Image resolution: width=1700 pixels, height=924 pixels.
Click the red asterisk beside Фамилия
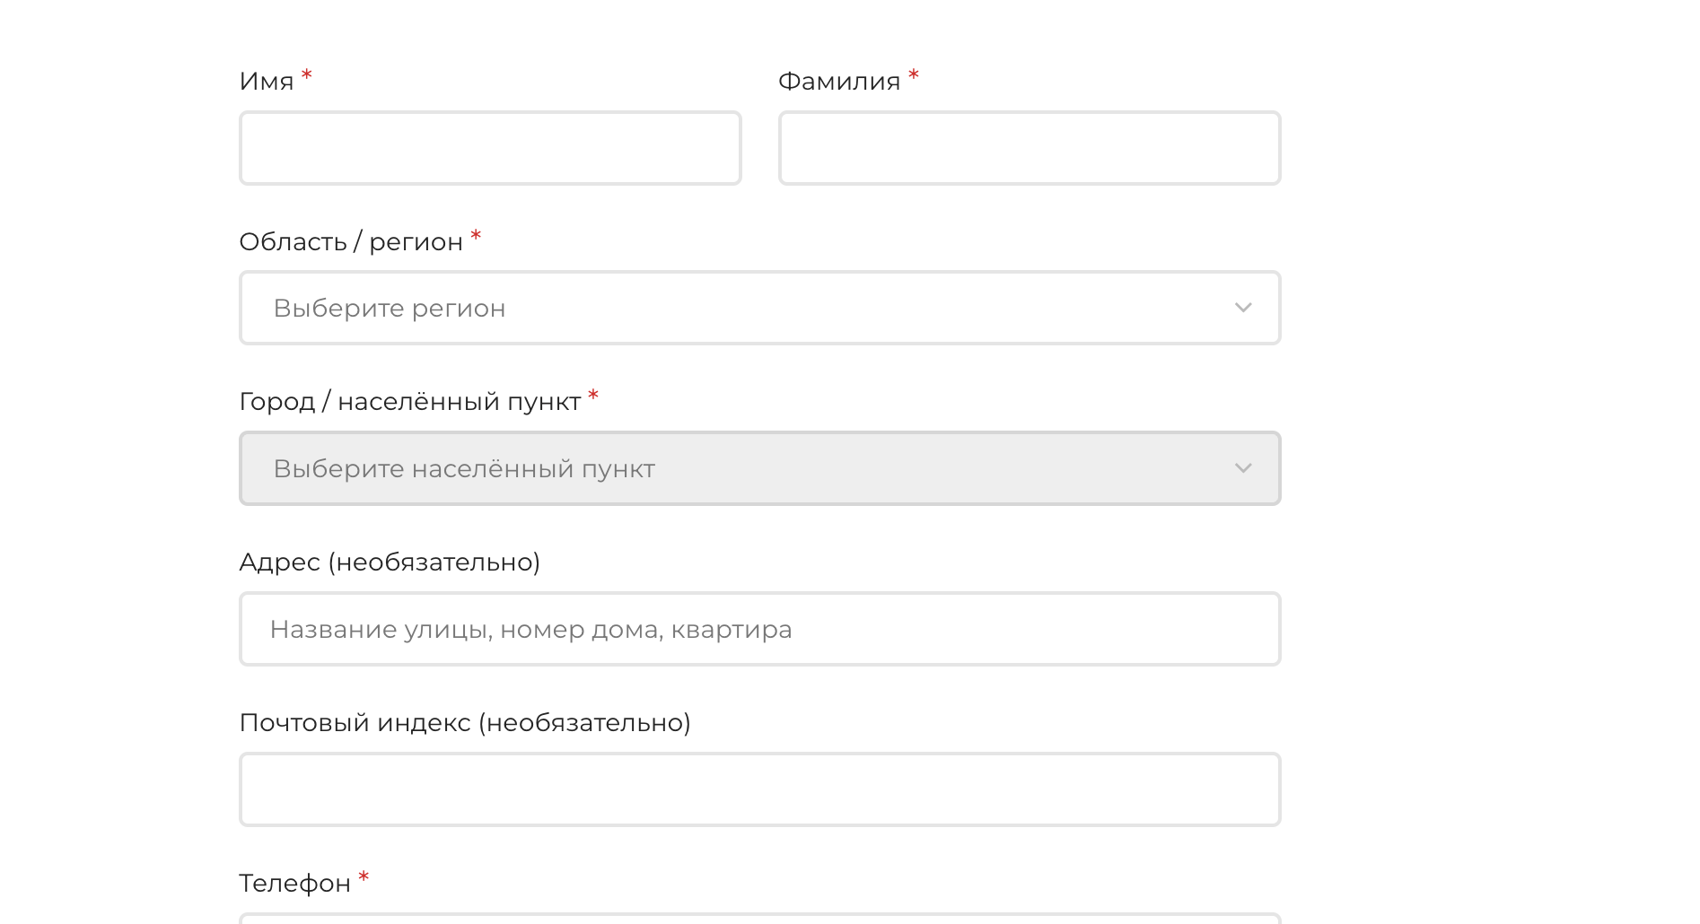tap(914, 75)
